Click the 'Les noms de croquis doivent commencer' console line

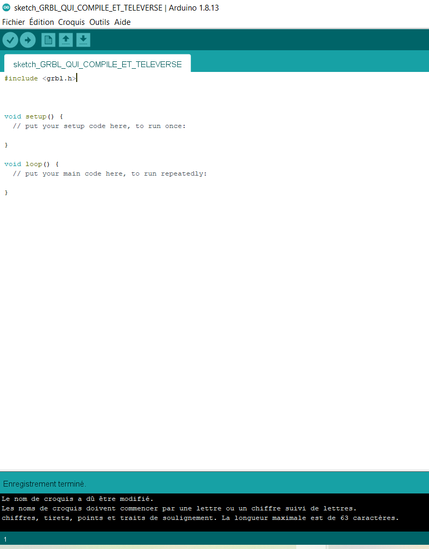coord(179,508)
